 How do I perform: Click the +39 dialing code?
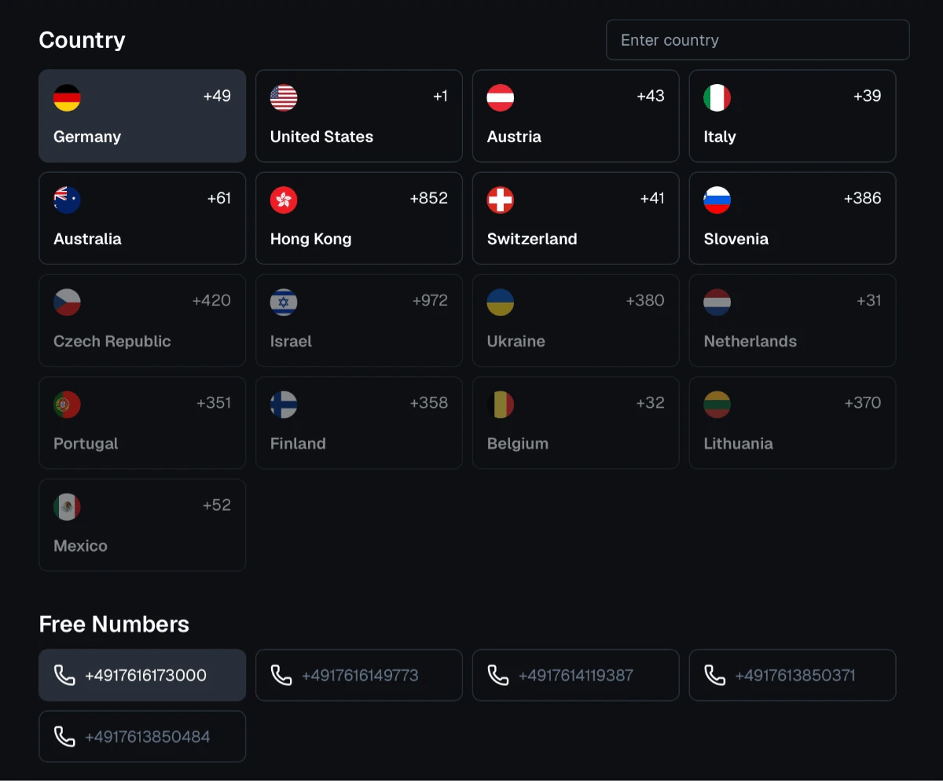[x=868, y=96]
